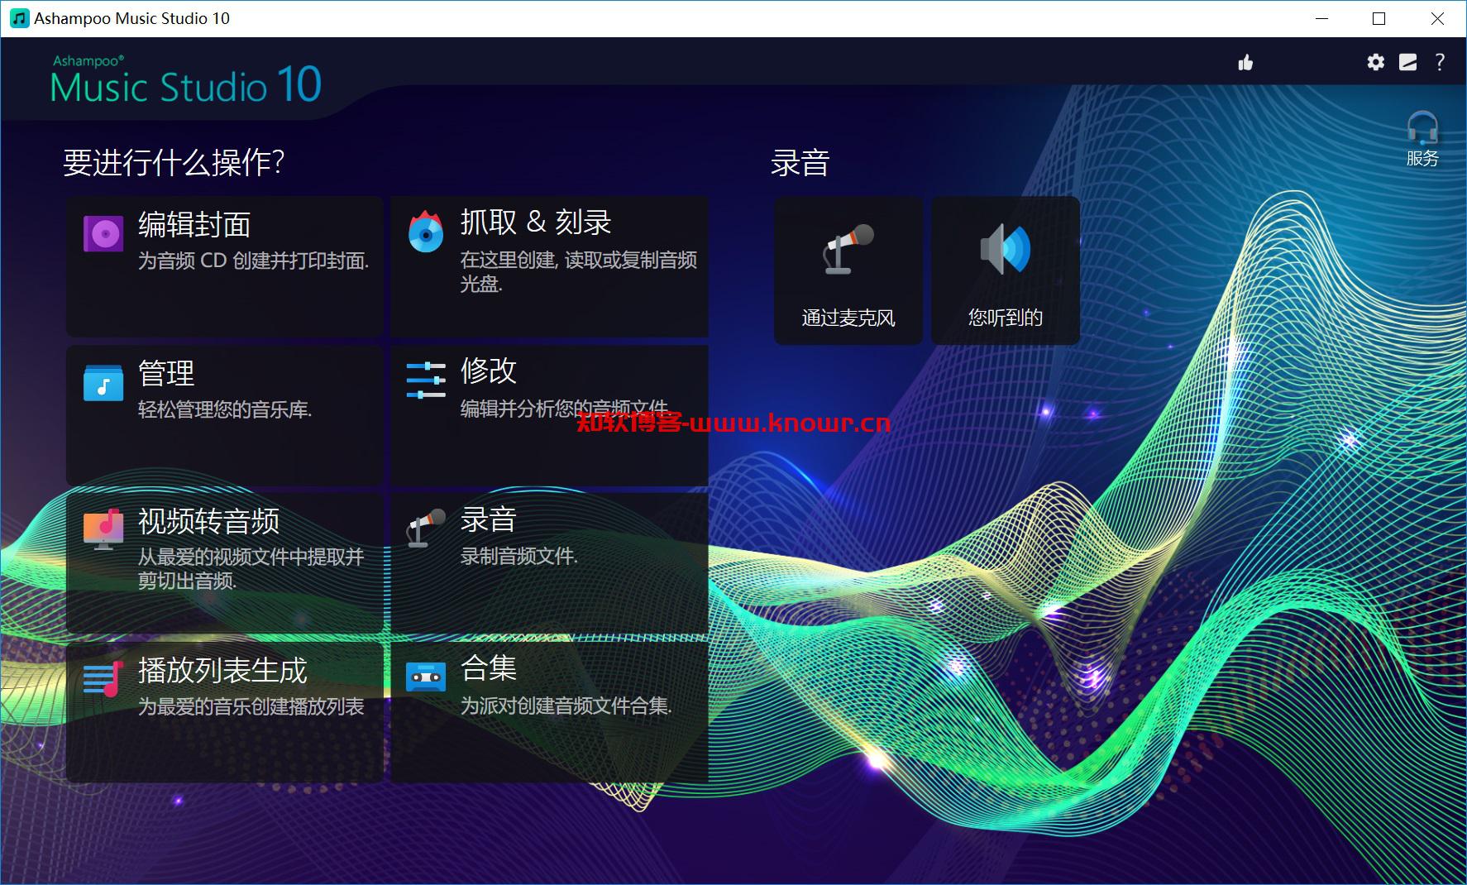Click the blue music folder icon for 管理
Image resolution: width=1467 pixels, height=885 pixels.
(x=103, y=383)
